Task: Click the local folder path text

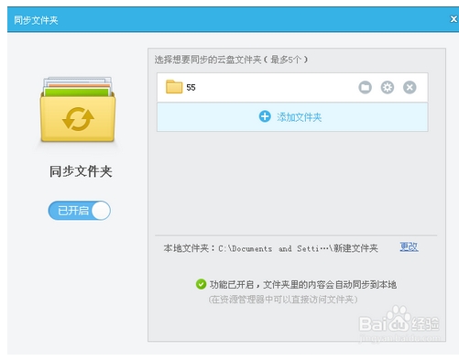Action: [x=298, y=248]
